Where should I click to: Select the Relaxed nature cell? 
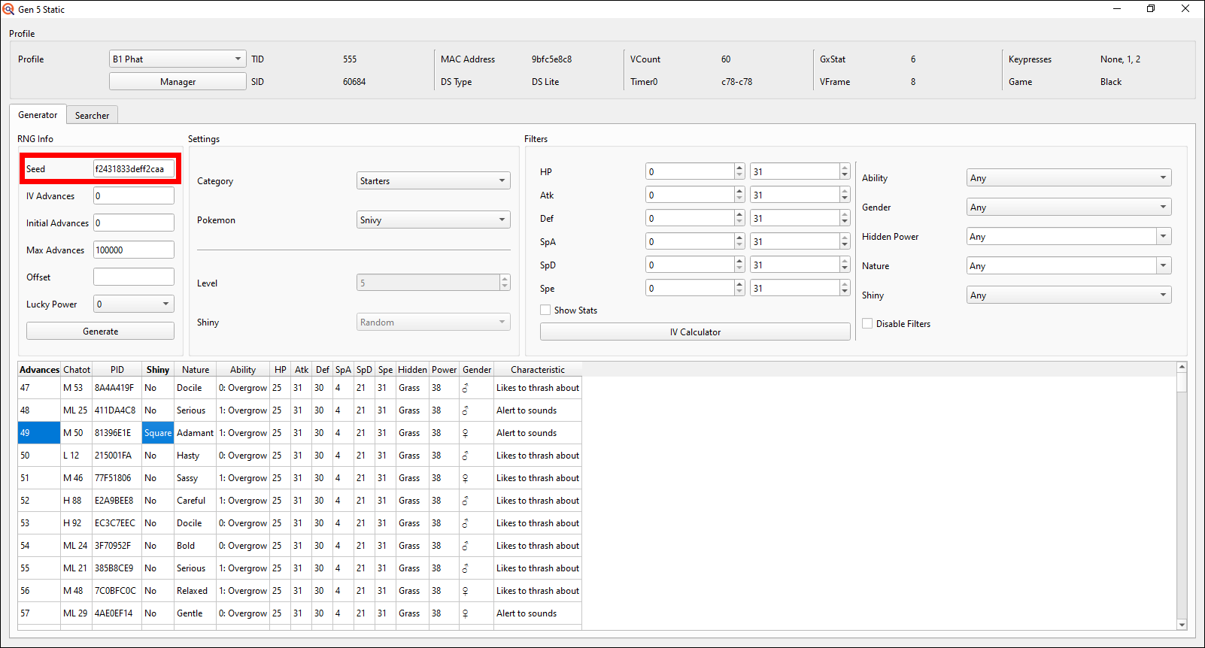tap(196, 591)
